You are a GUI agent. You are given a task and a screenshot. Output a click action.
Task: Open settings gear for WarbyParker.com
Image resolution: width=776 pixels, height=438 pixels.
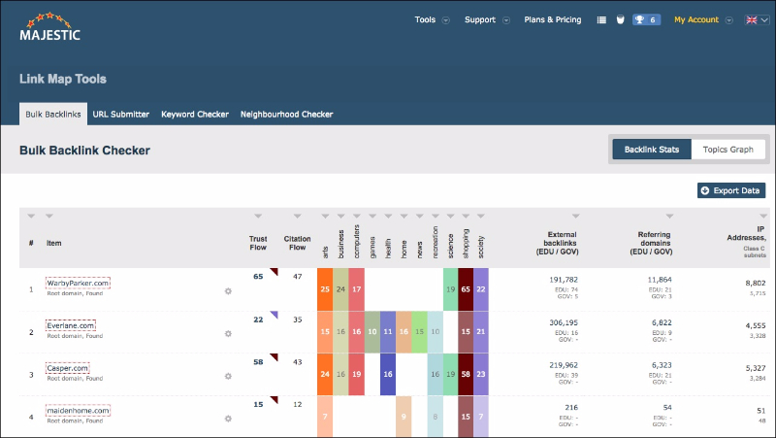tap(228, 290)
